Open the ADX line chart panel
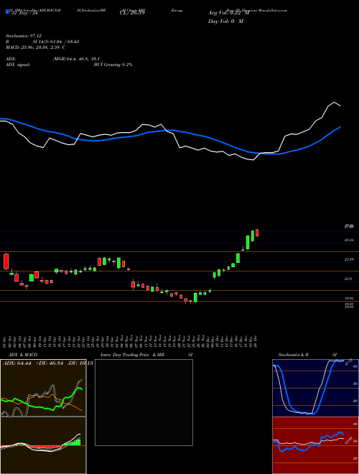Viewport: 359px width, 474px height. pyautogui.click(x=43, y=388)
